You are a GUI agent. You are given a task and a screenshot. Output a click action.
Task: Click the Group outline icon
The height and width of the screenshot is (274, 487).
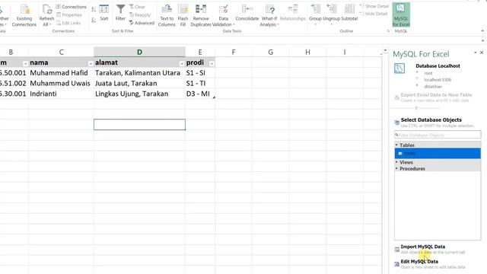coord(315,8)
